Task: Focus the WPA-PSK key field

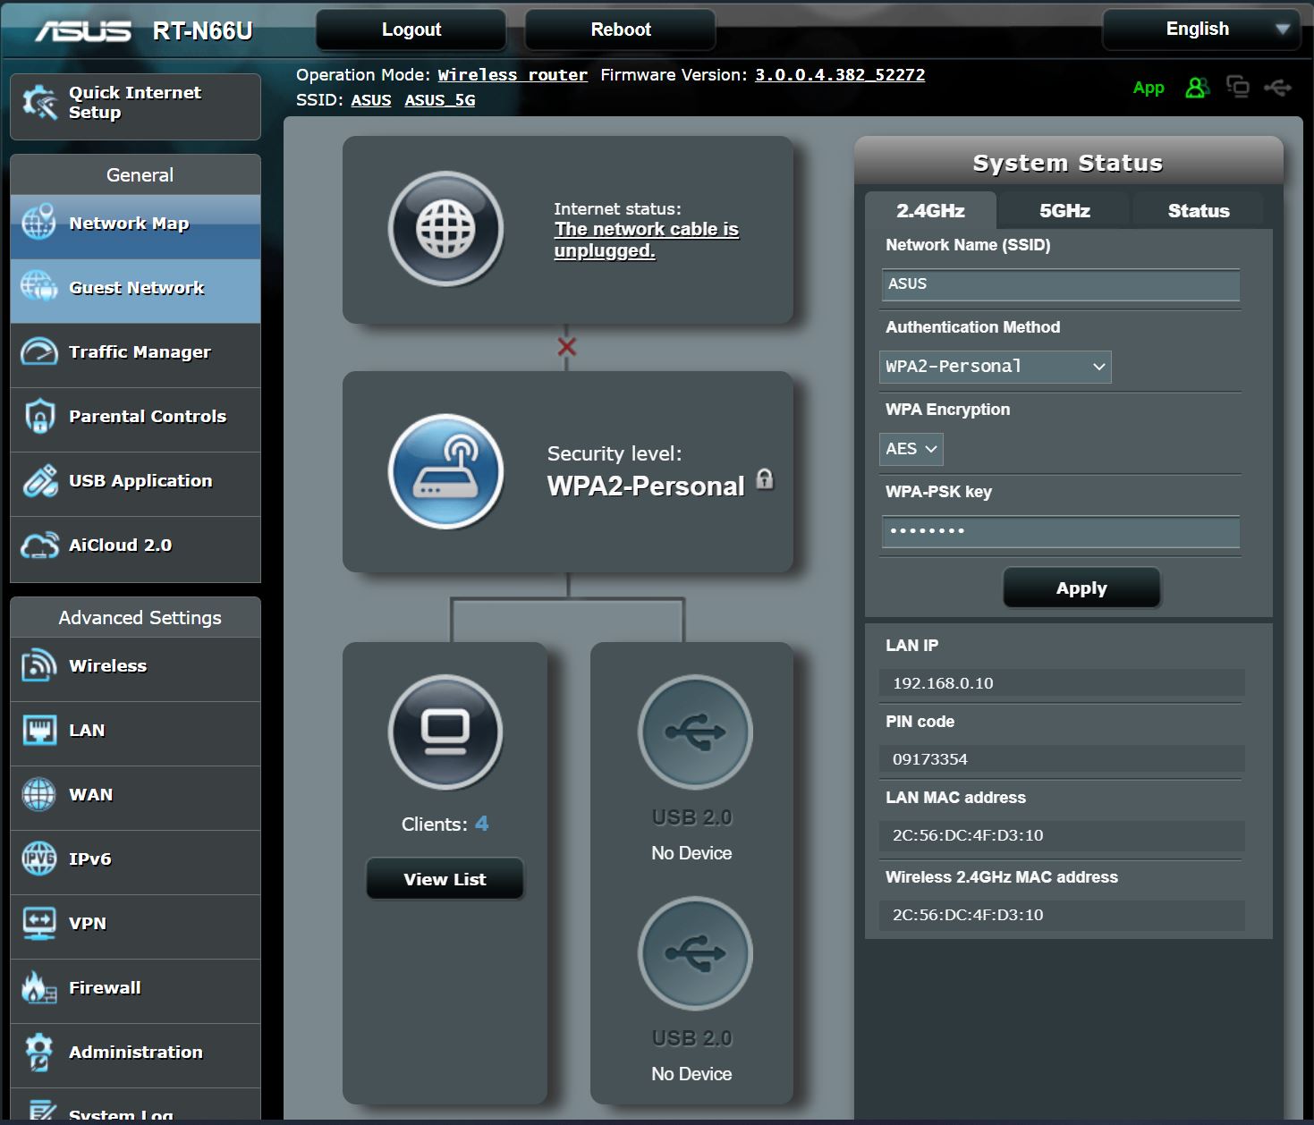Action: 1061,531
